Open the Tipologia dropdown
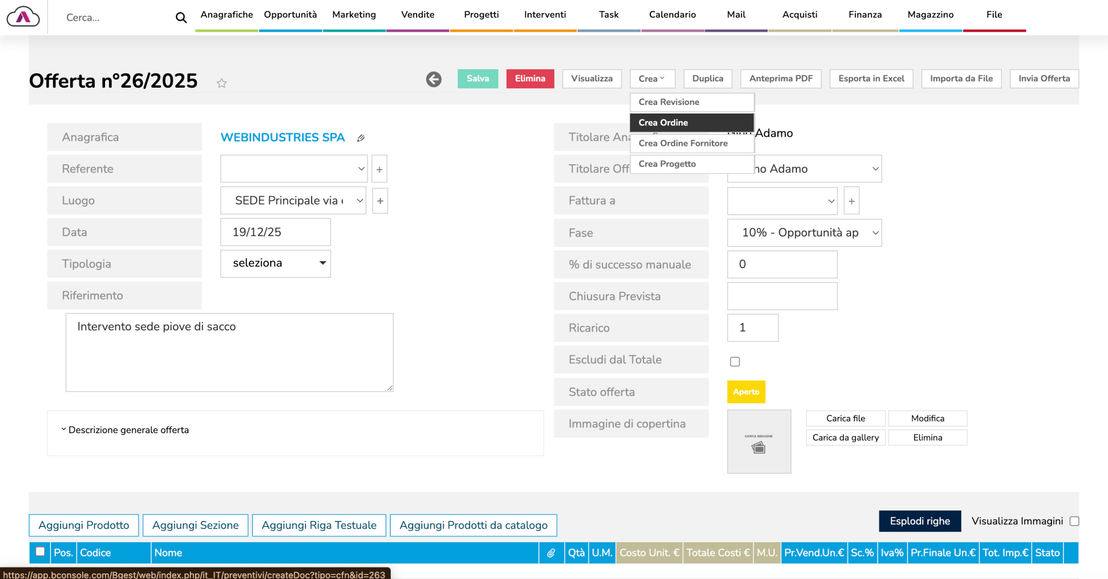 pos(275,264)
